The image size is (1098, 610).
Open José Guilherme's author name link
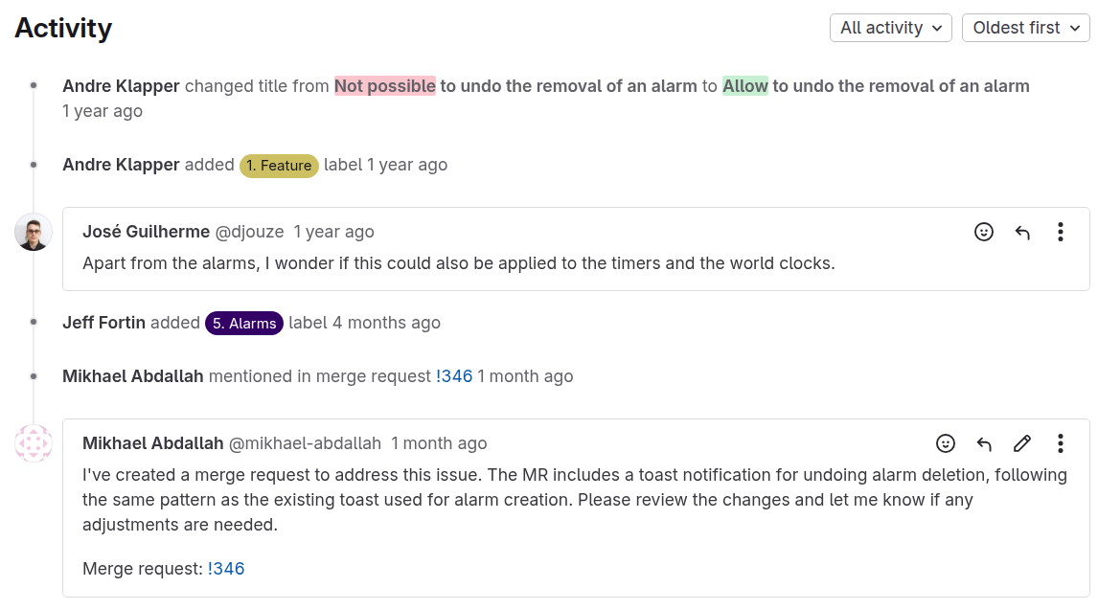coord(147,232)
